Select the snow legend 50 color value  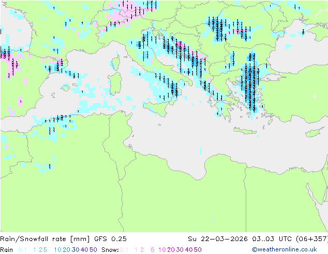point(198,250)
